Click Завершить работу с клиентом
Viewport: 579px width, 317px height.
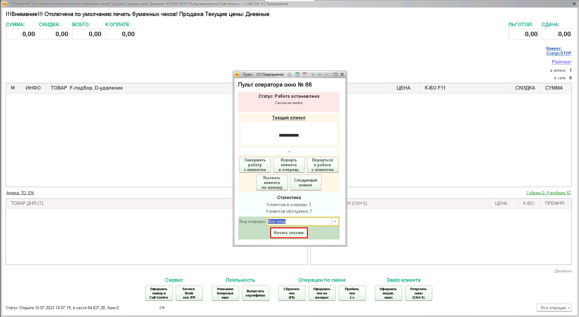coord(255,165)
